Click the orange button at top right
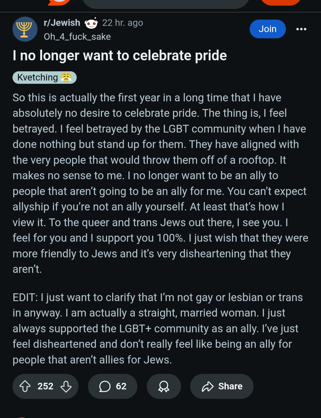The width and height of the screenshot is (321, 418). point(281,2)
